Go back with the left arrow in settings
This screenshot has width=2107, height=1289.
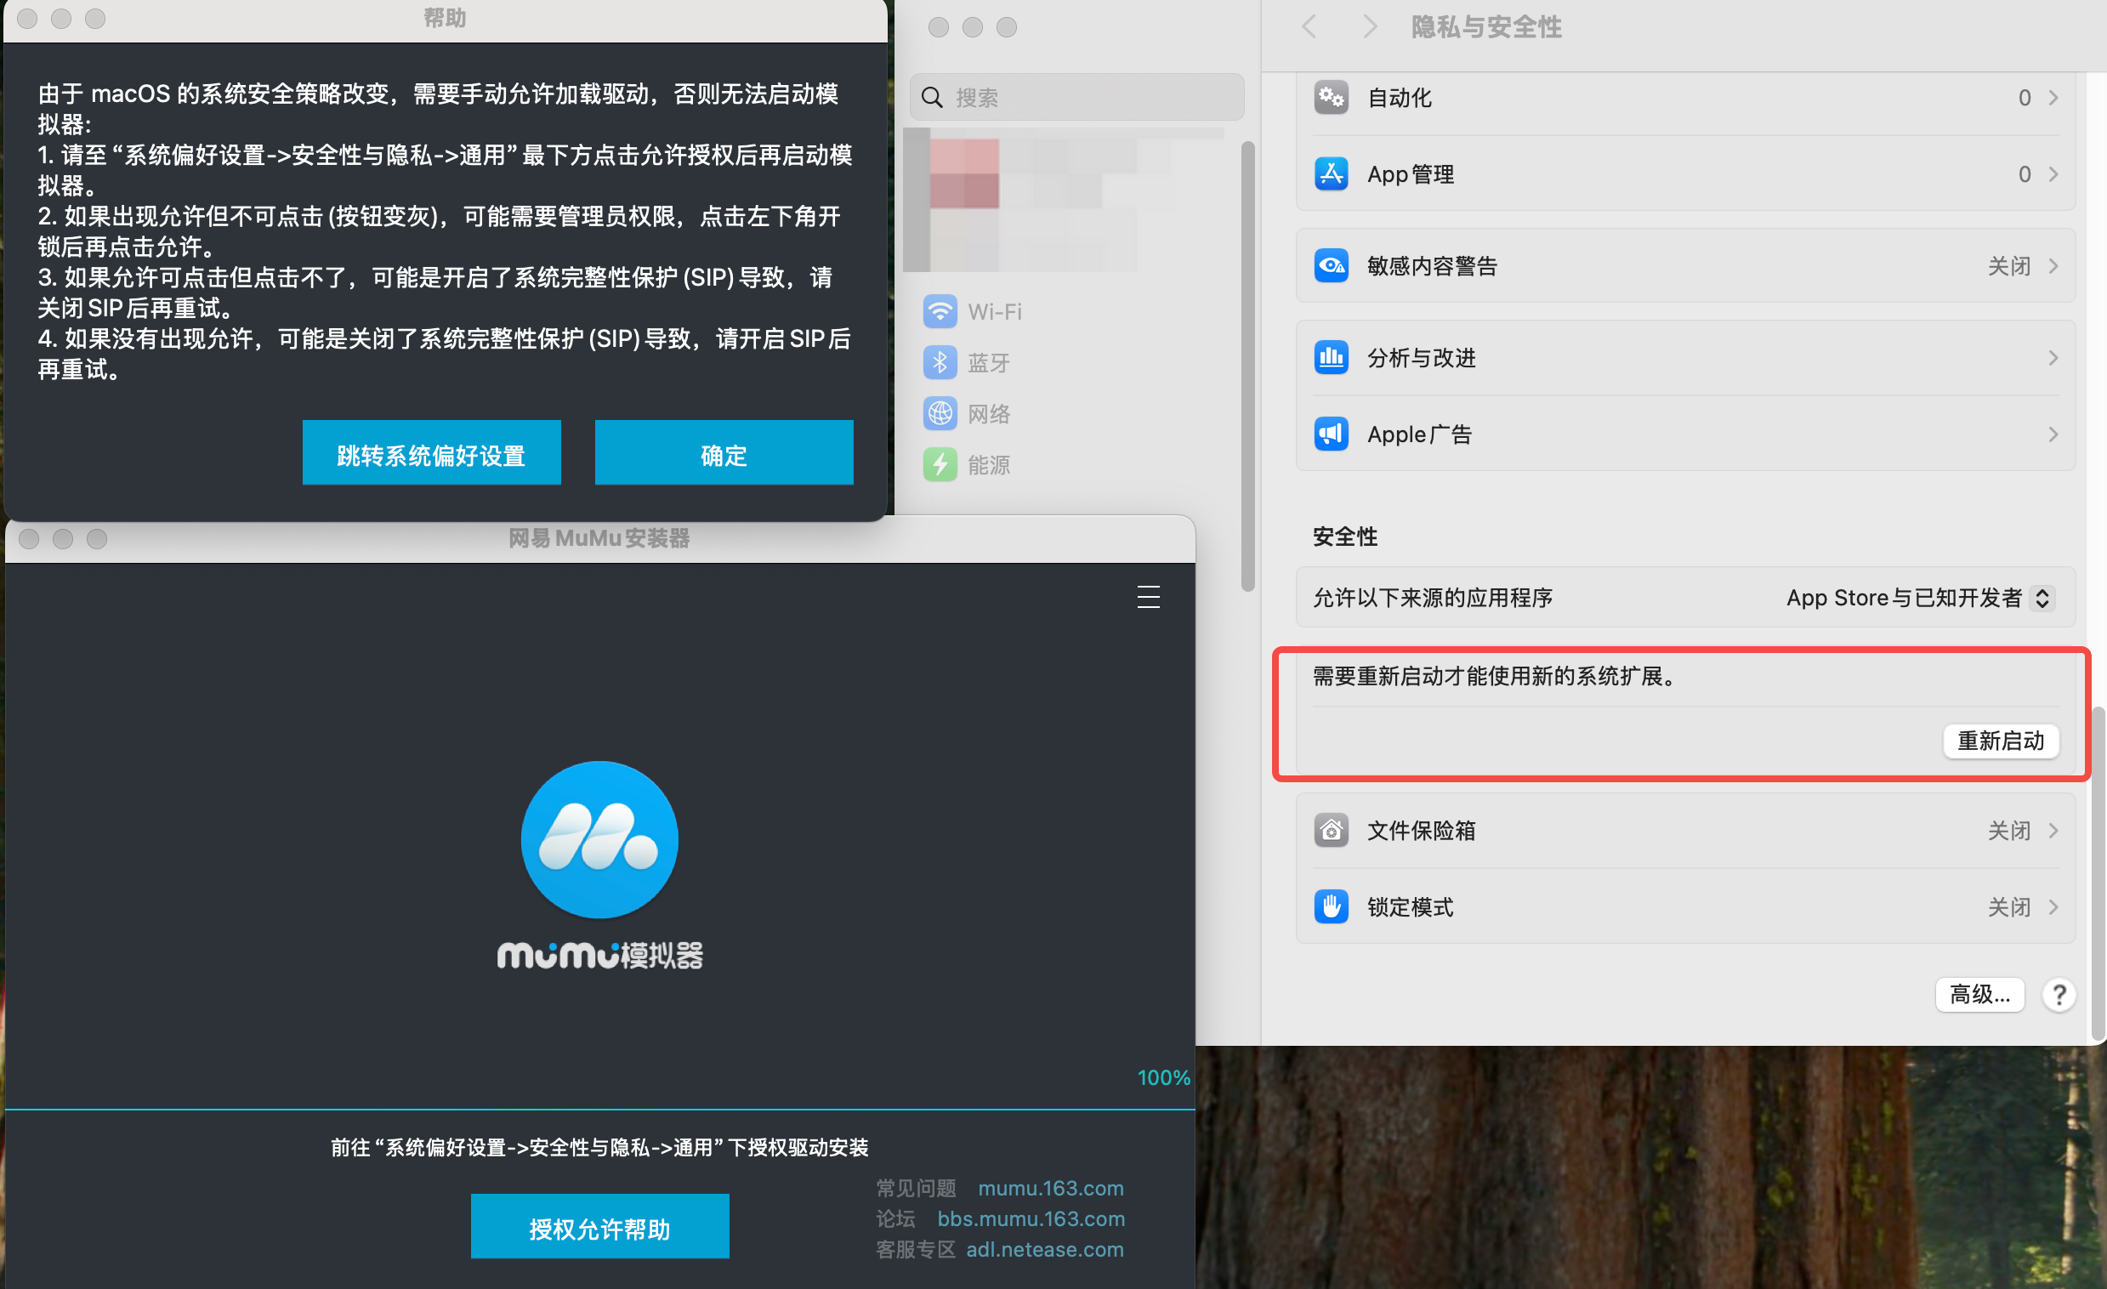1309,26
